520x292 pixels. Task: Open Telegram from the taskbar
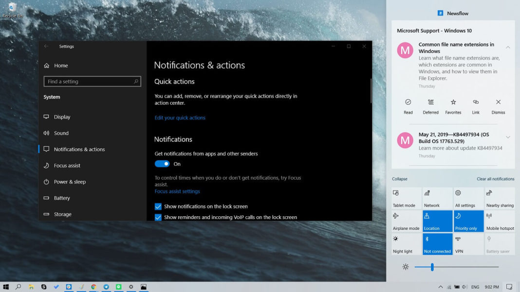106,286
